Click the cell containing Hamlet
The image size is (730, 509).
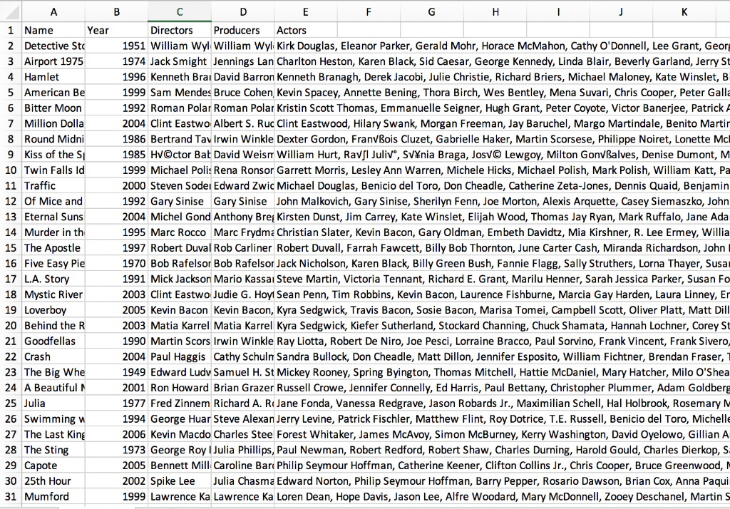(x=53, y=76)
